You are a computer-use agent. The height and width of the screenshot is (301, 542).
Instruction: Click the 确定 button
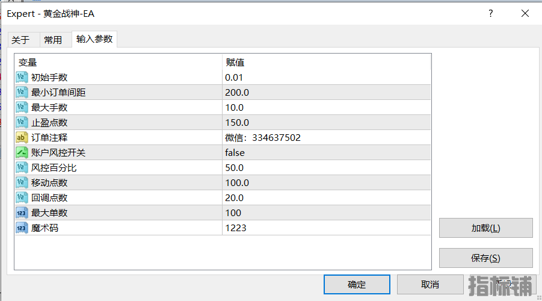357,284
